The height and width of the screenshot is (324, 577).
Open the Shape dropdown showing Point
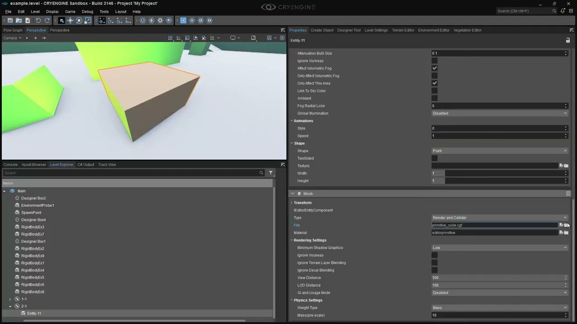click(499, 151)
